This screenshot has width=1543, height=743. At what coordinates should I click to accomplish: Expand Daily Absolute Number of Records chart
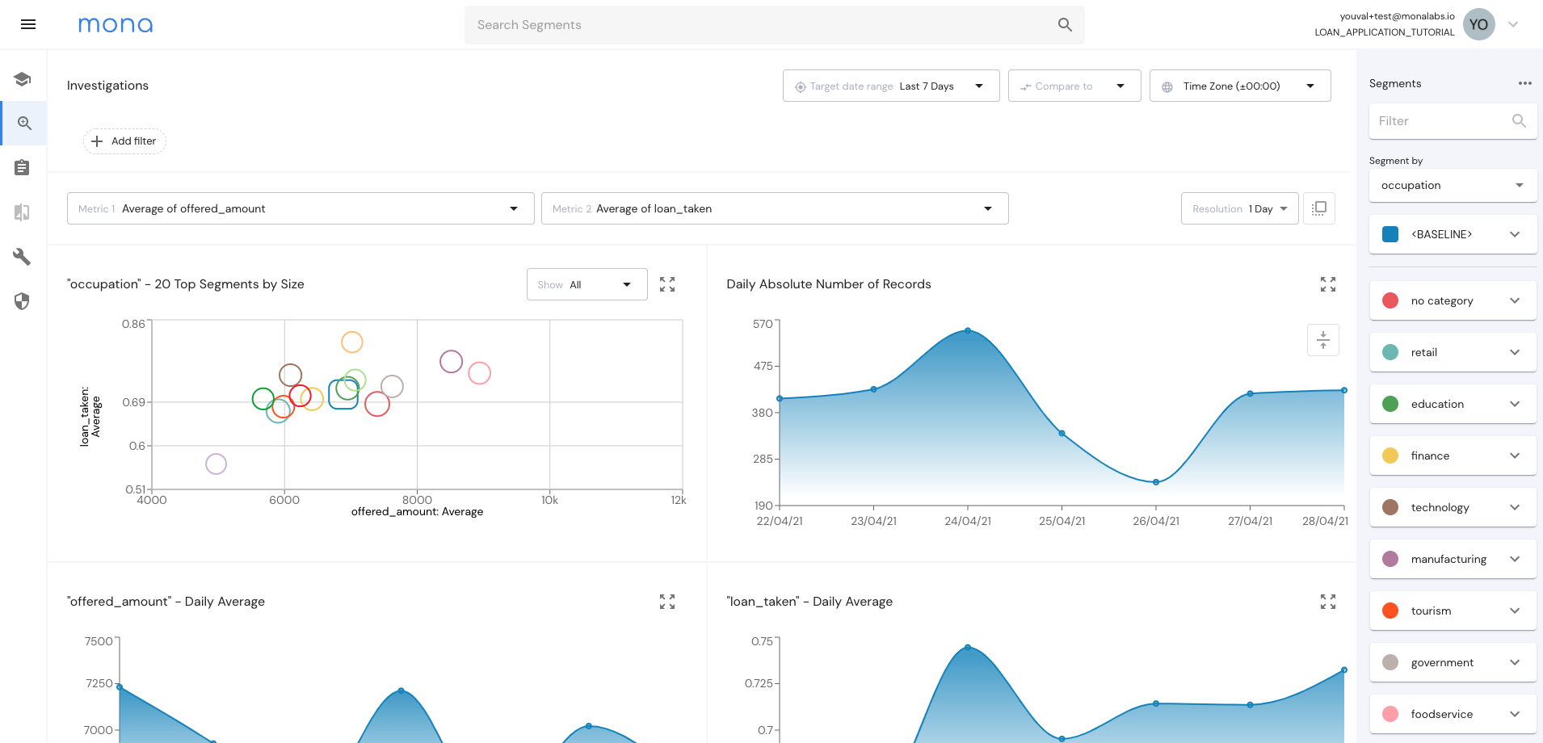tap(1328, 284)
